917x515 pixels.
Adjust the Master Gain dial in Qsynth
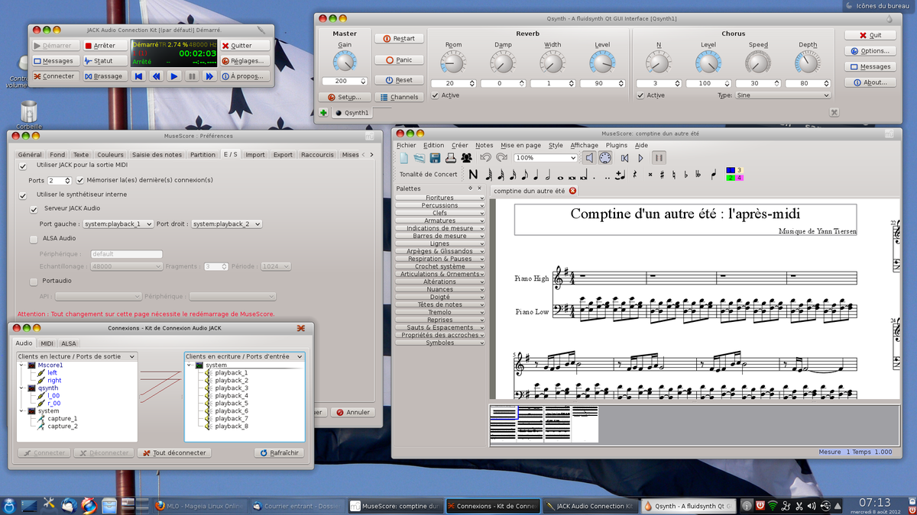pyautogui.click(x=345, y=63)
